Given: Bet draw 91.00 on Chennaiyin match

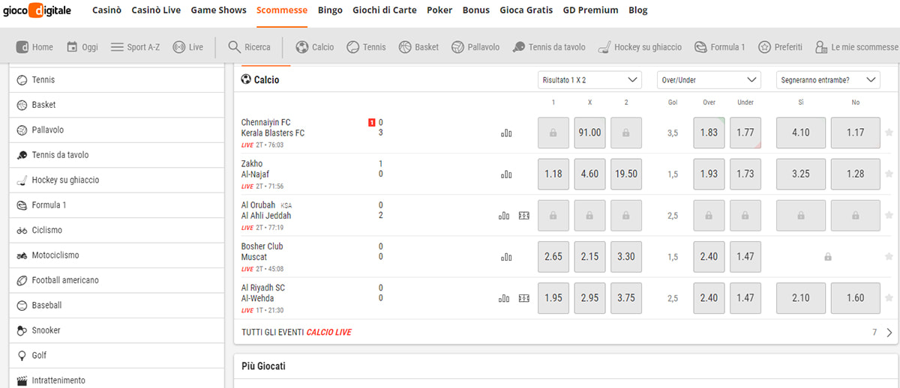Looking at the screenshot, I should pos(589,133).
